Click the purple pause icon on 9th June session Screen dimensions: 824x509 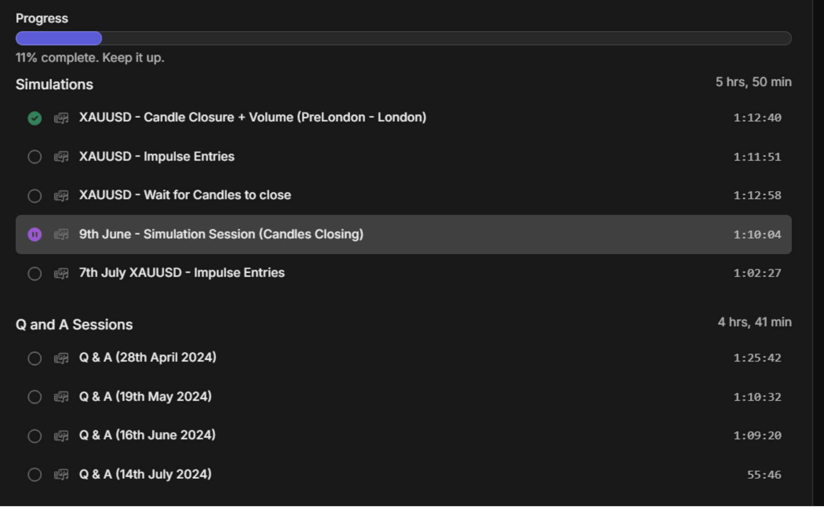(34, 235)
